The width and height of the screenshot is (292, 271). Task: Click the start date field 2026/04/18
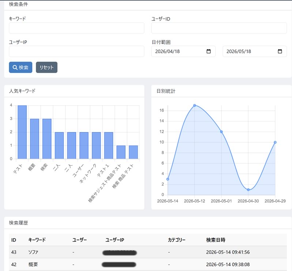pyautogui.click(x=183, y=51)
